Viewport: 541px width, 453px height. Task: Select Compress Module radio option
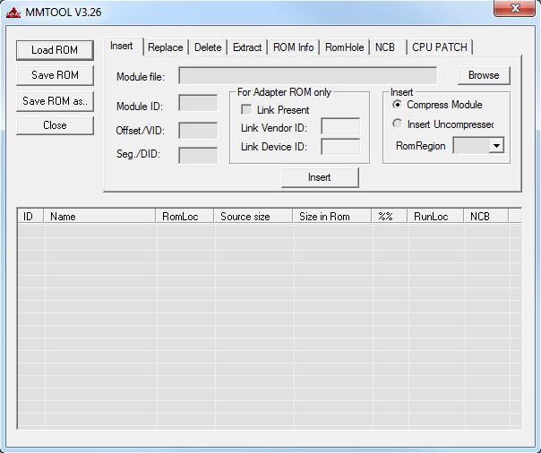pyautogui.click(x=397, y=105)
